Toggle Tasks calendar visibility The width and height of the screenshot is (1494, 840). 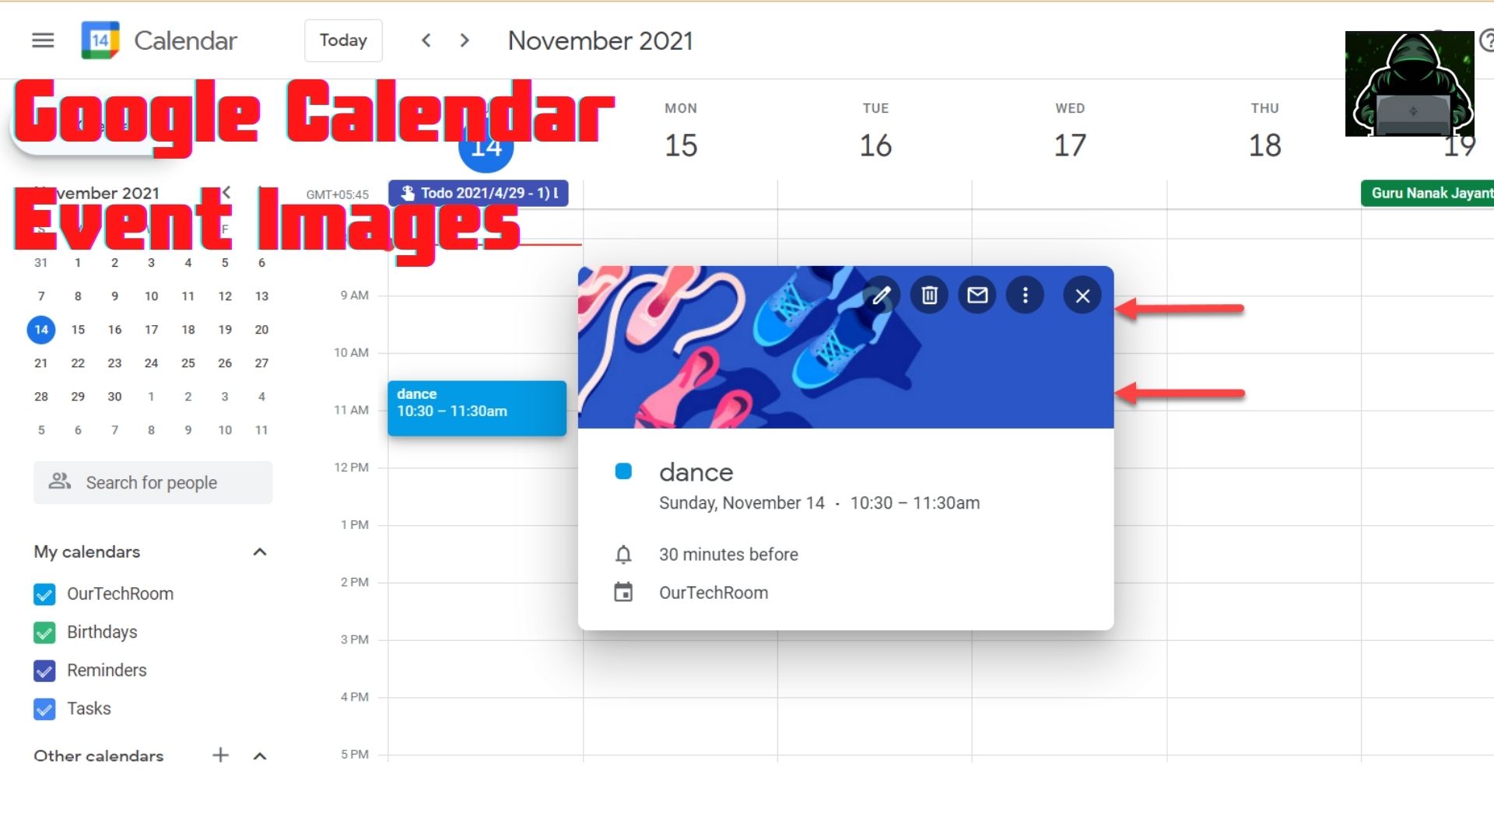point(45,709)
